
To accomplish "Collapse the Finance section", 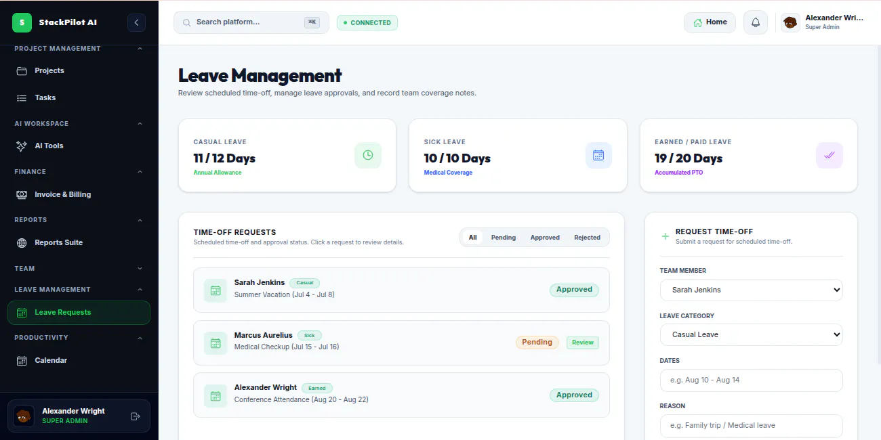I will pyautogui.click(x=79, y=172).
